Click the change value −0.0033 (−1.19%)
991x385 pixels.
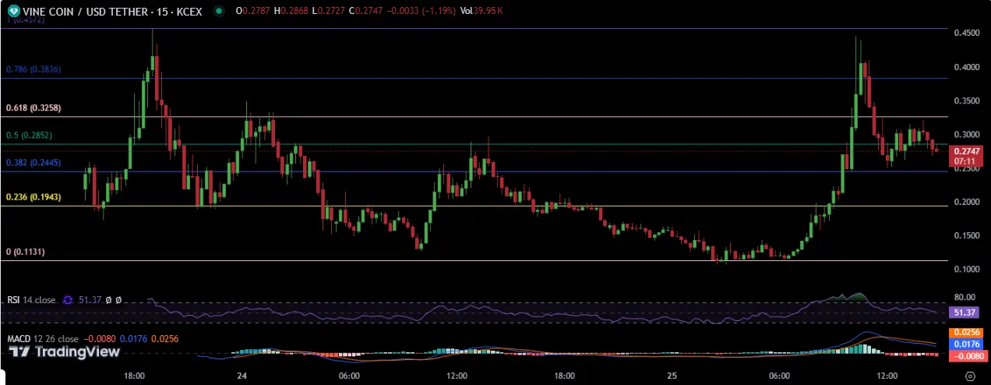click(x=421, y=11)
